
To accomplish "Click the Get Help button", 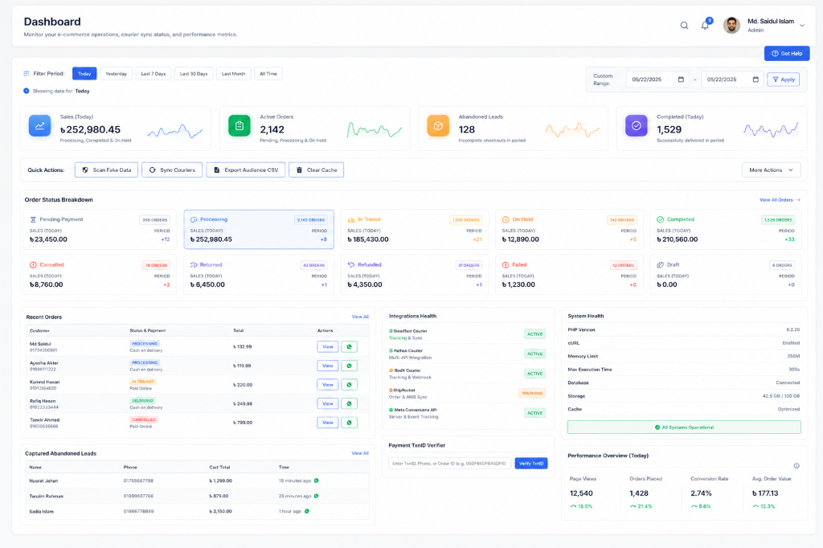I will (787, 54).
